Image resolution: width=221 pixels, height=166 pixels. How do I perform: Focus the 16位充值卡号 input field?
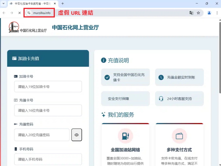coord(48,111)
